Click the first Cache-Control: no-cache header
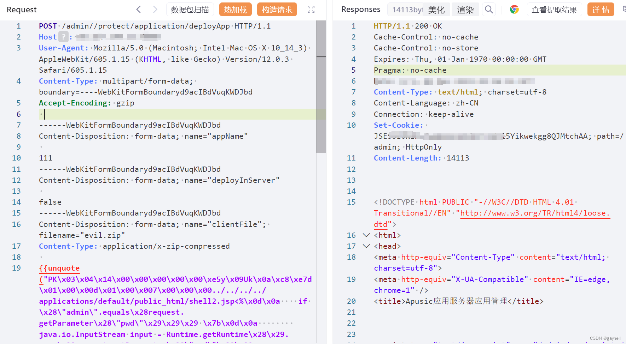The height and width of the screenshot is (344, 626). pos(426,37)
